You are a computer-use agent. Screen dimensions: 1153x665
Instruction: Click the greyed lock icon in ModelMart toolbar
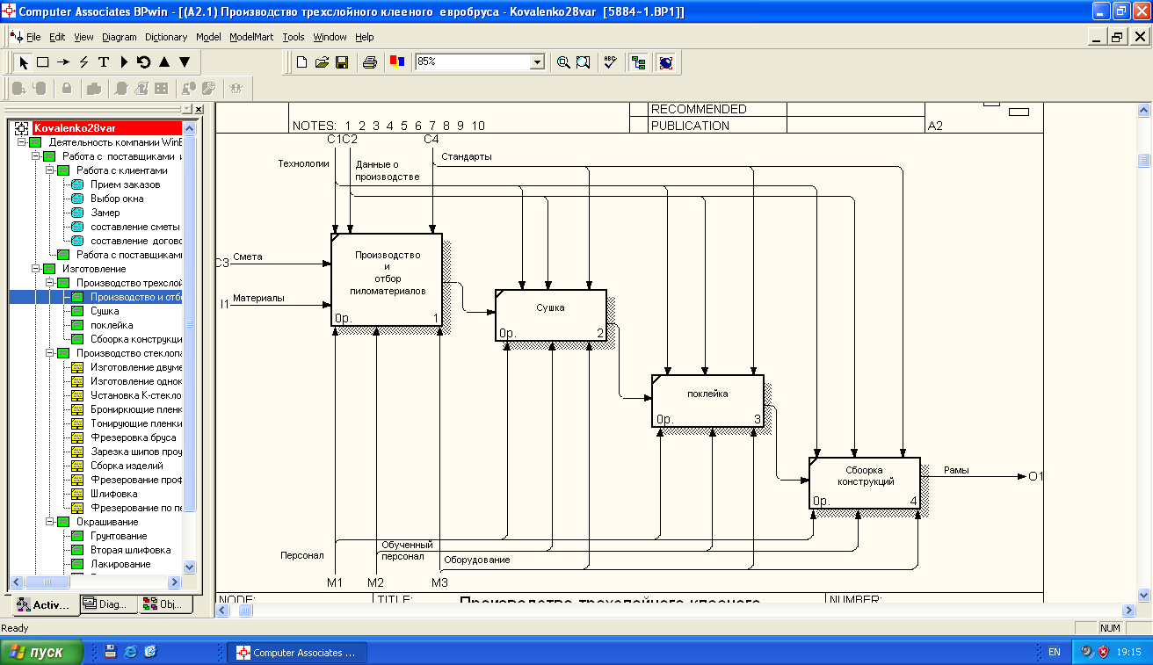coord(66,88)
